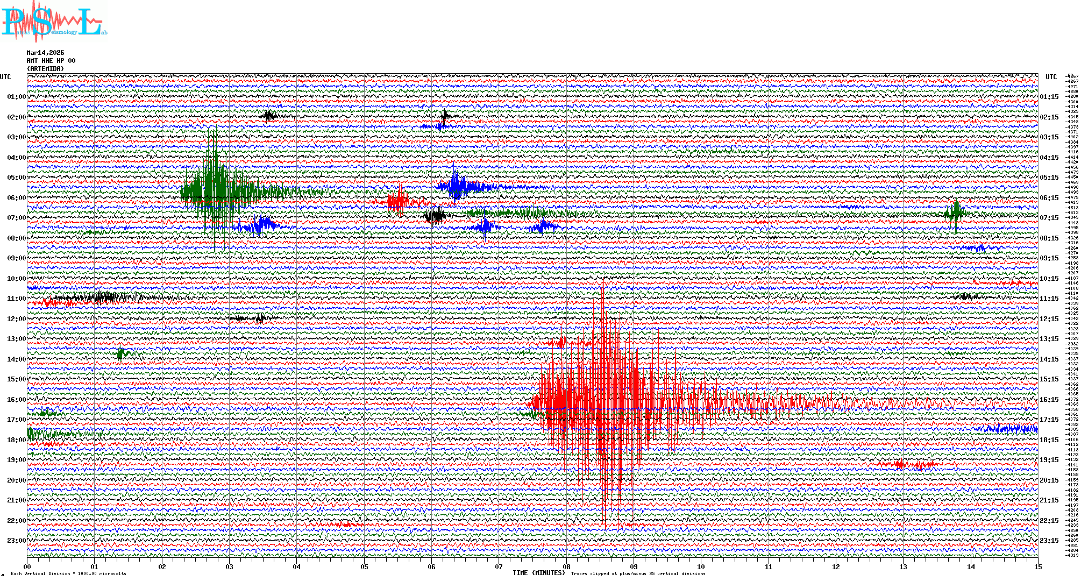Click the Traces clipped footnote text

coord(638,573)
